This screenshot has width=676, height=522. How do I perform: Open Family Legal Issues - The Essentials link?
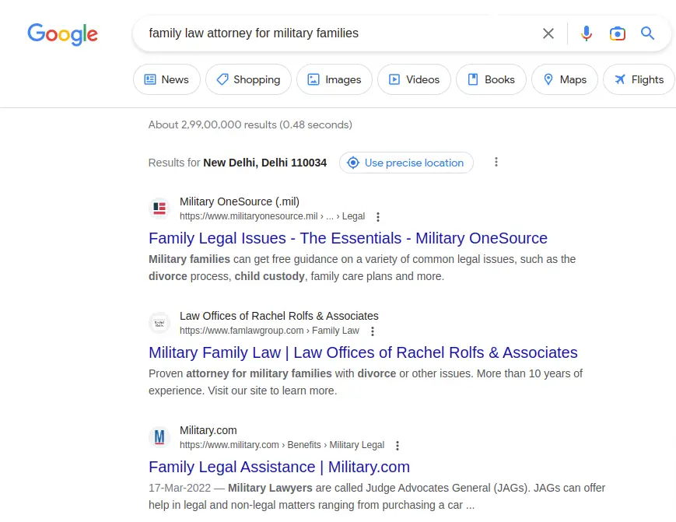click(348, 238)
